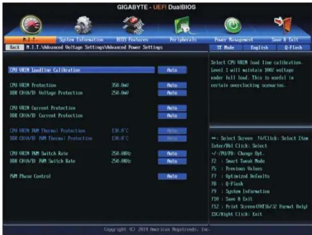Image resolution: width=312 pixels, height=235 pixels.
Task: Click the F8 Q-Flash help line
Action: [227, 184]
